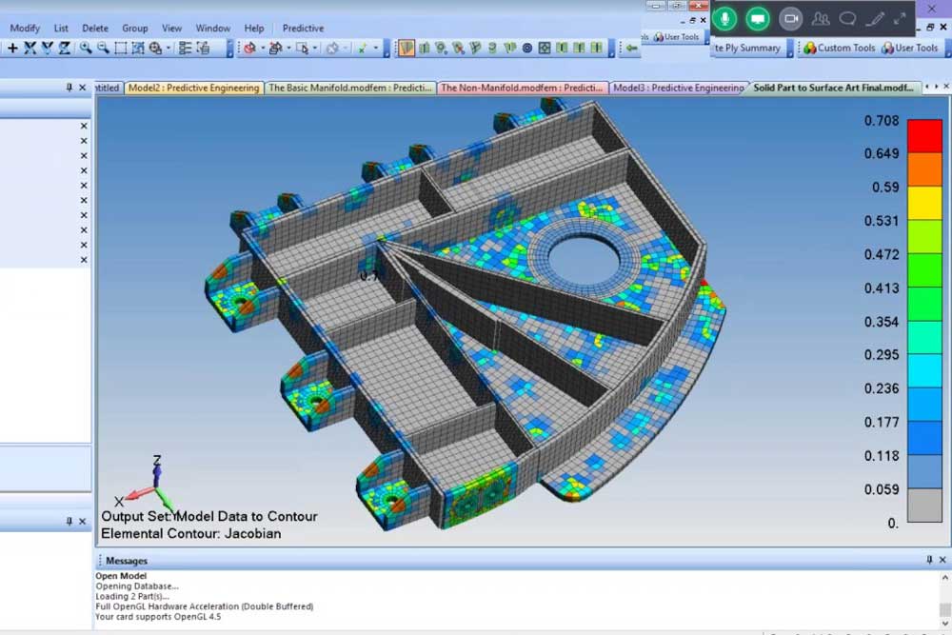This screenshot has width=952, height=635.
Task: Select the Zoom In magnifier tool
Action: click(85, 49)
